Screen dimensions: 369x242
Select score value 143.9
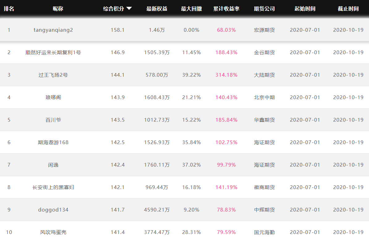pos(118,97)
